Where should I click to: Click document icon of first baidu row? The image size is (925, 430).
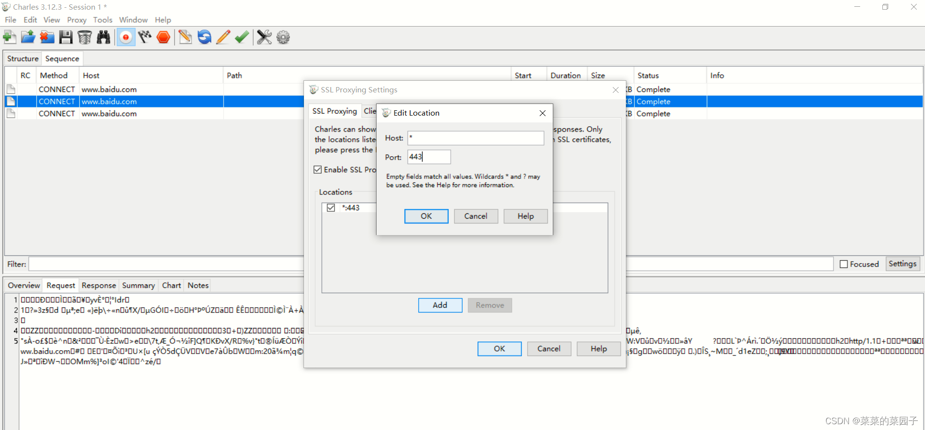(11, 89)
